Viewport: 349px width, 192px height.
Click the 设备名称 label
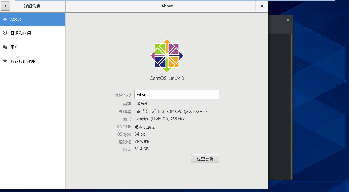123,95
